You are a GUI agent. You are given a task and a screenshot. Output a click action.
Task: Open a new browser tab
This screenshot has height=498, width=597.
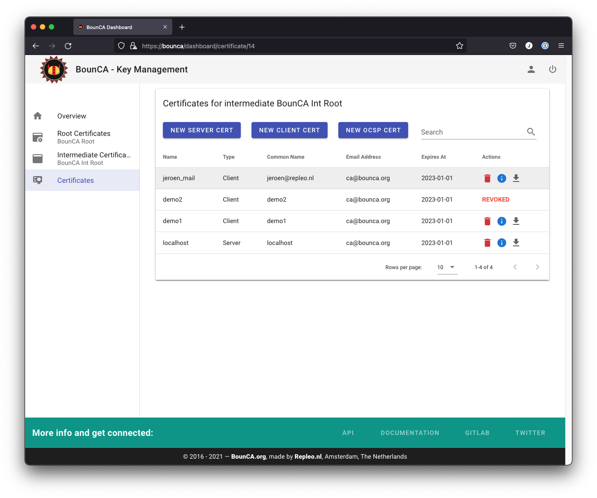point(182,27)
